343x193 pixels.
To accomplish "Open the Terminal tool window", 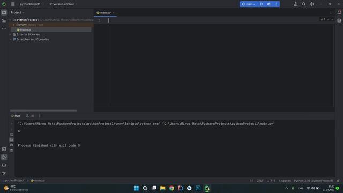I will click(4, 149).
